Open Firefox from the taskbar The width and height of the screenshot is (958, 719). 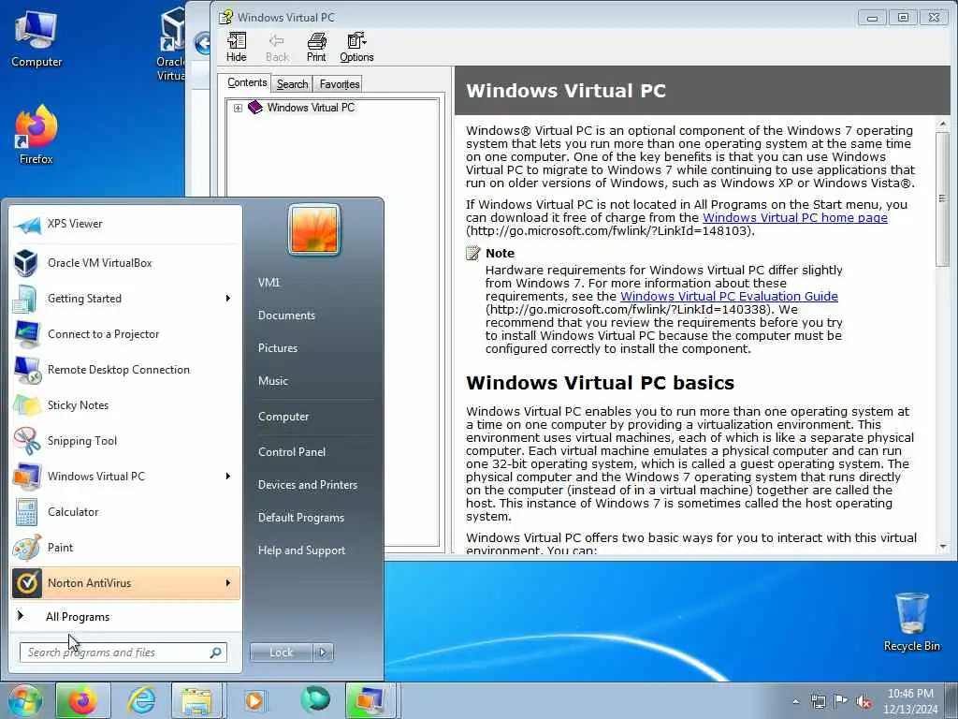83,701
